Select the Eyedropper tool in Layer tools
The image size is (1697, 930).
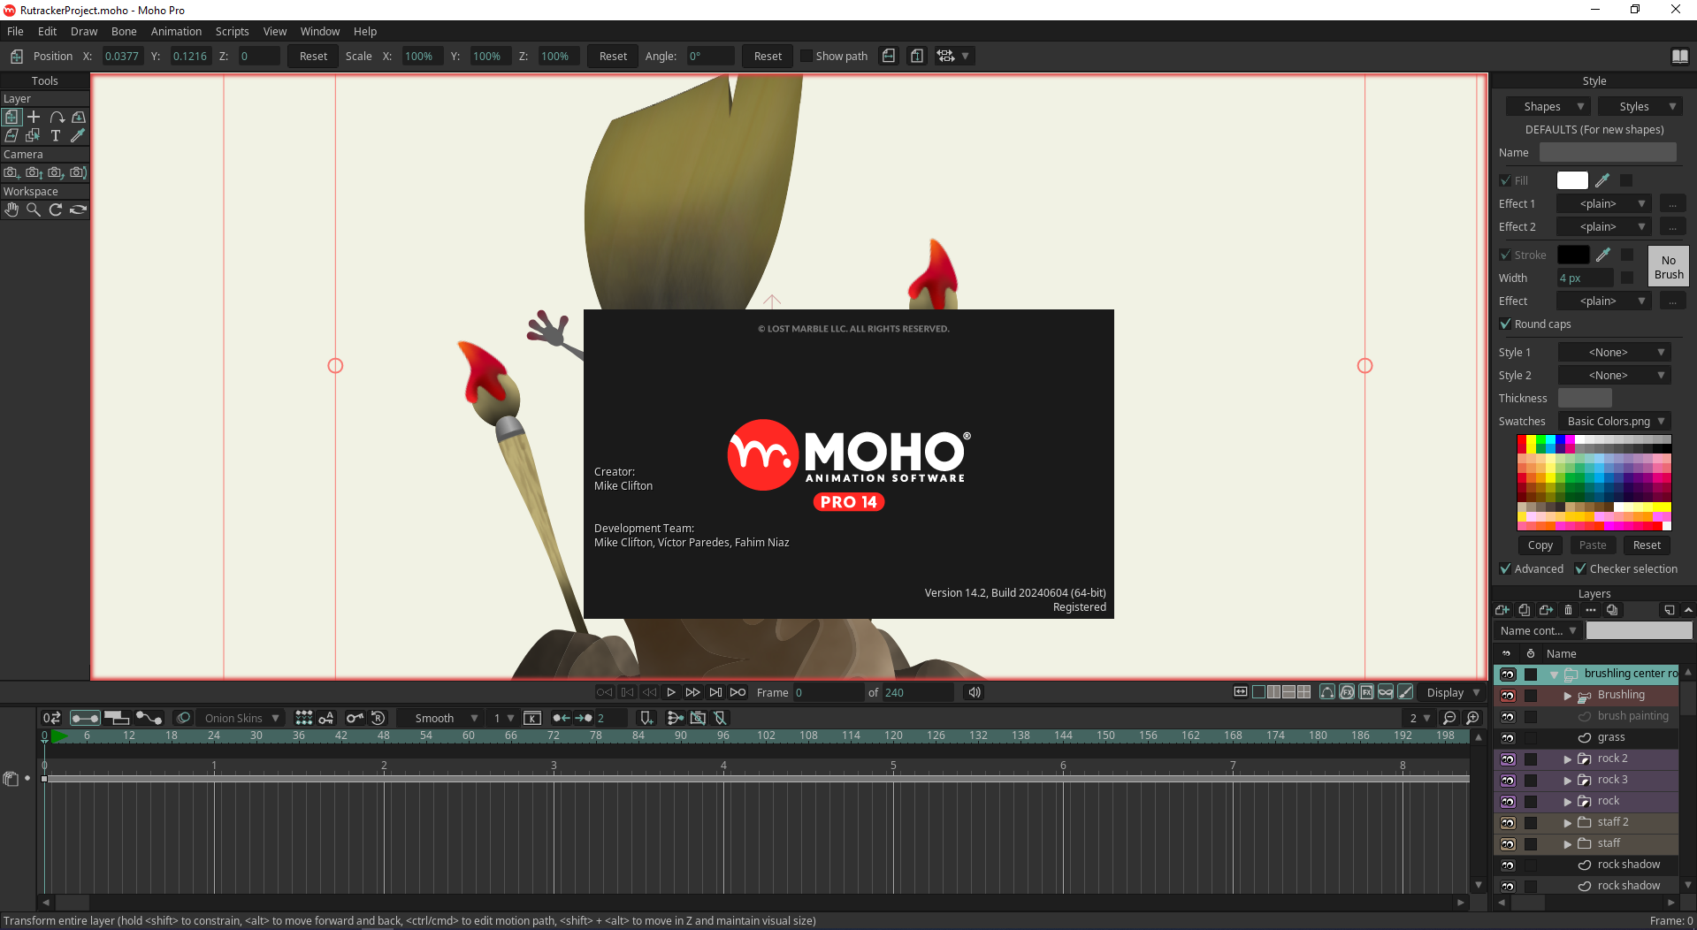tap(78, 135)
